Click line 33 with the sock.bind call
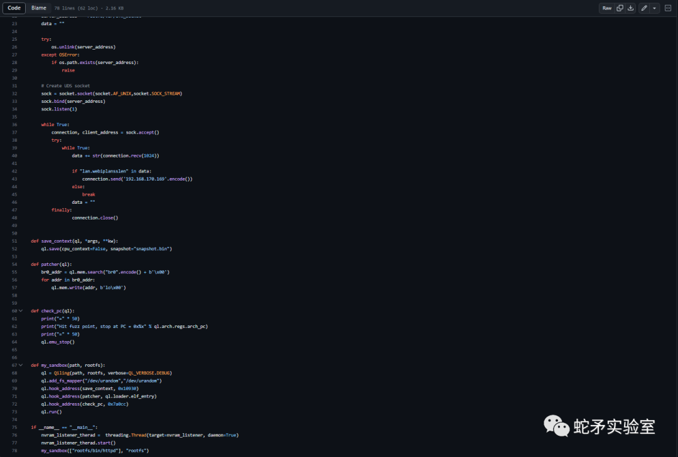 [x=14, y=101]
